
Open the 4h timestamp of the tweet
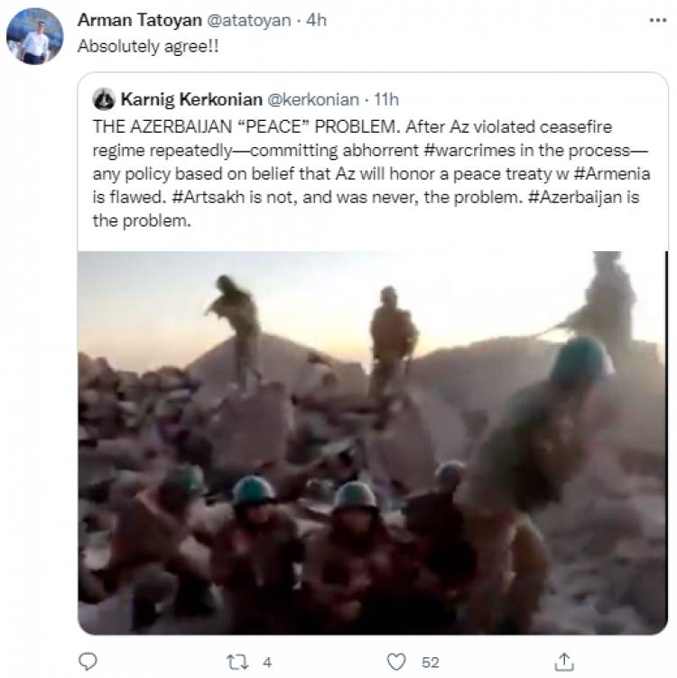(316, 21)
